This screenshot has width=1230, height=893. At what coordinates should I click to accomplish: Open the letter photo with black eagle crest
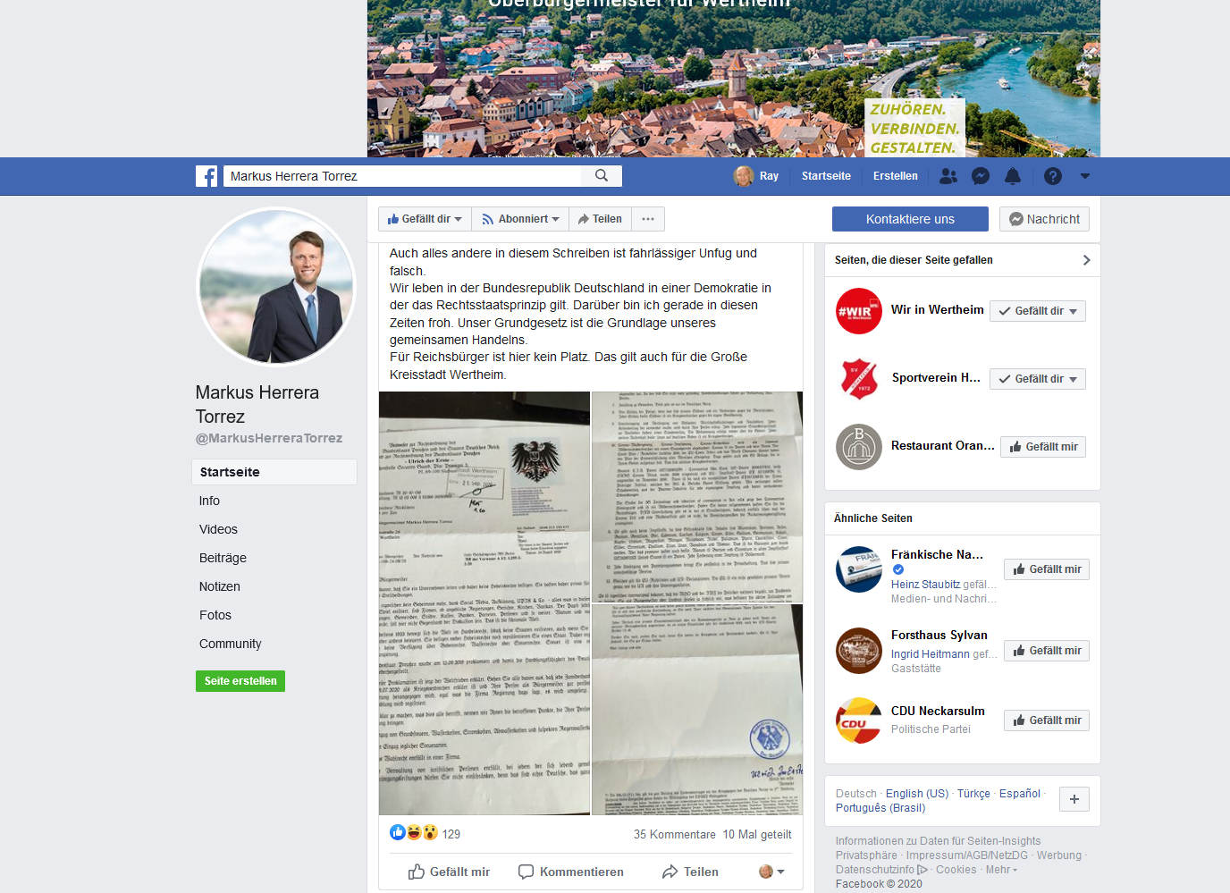(x=484, y=602)
